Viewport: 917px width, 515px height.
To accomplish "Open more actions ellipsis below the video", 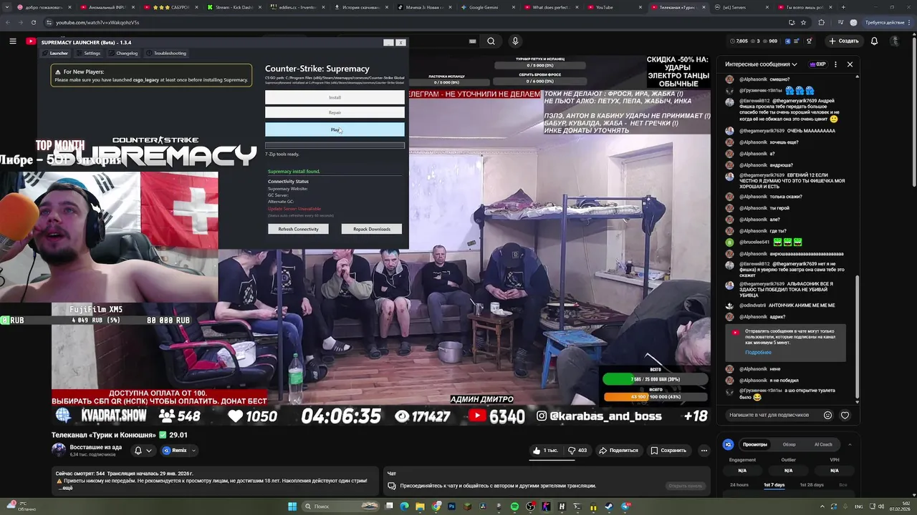I will (704, 451).
